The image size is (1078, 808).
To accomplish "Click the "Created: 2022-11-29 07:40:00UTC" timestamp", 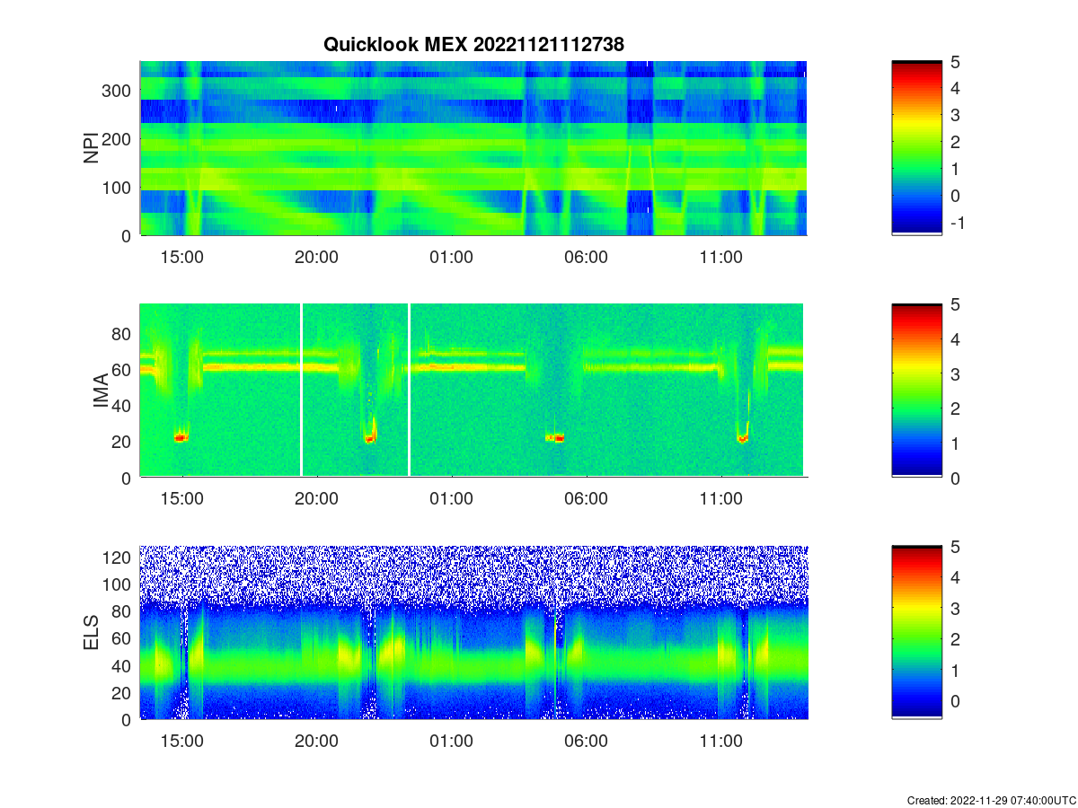I will click(991, 800).
